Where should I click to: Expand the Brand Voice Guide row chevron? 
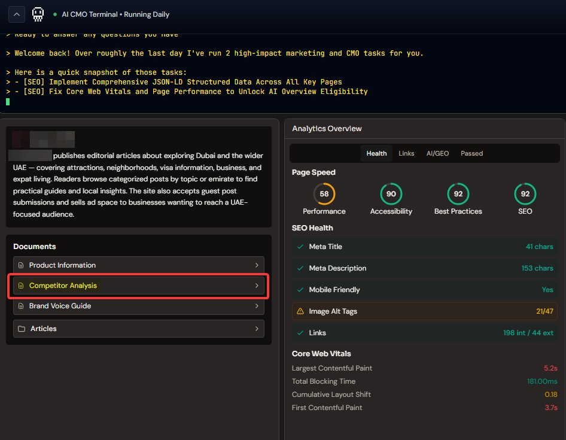pyautogui.click(x=257, y=306)
